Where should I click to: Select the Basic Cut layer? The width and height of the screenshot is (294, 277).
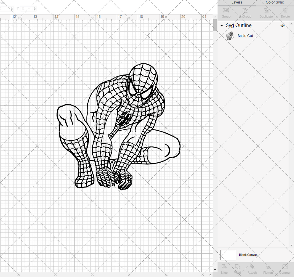click(245, 36)
